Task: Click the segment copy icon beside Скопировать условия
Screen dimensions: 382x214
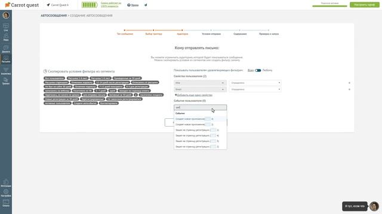Action: [45, 71]
